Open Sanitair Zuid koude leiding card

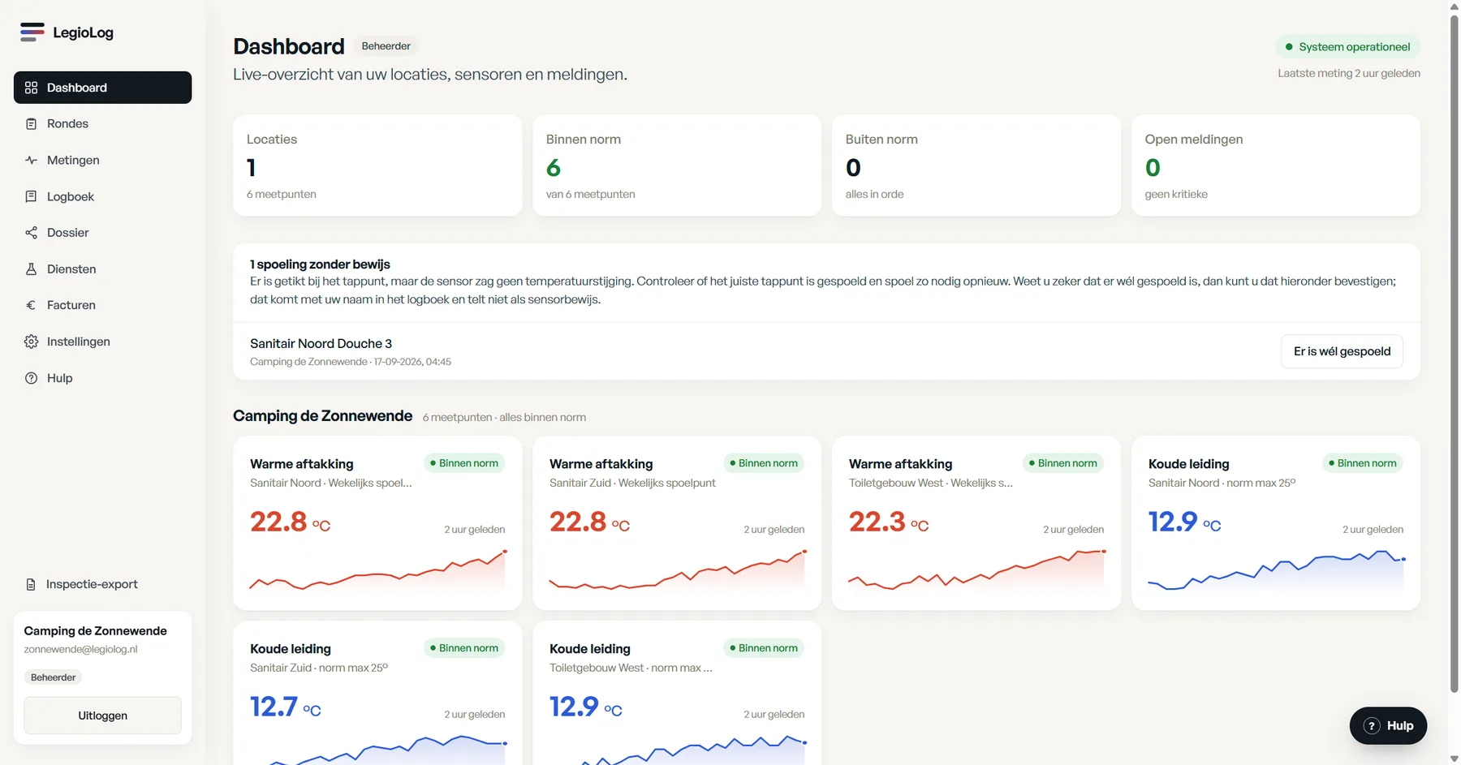click(377, 694)
